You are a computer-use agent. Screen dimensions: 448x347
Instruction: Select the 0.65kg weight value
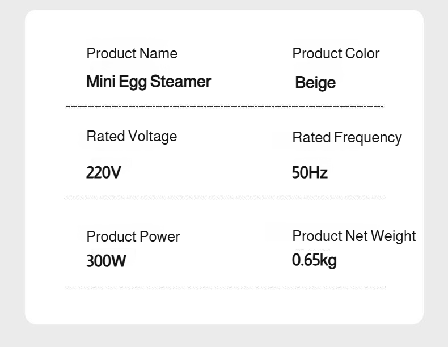(x=314, y=260)
